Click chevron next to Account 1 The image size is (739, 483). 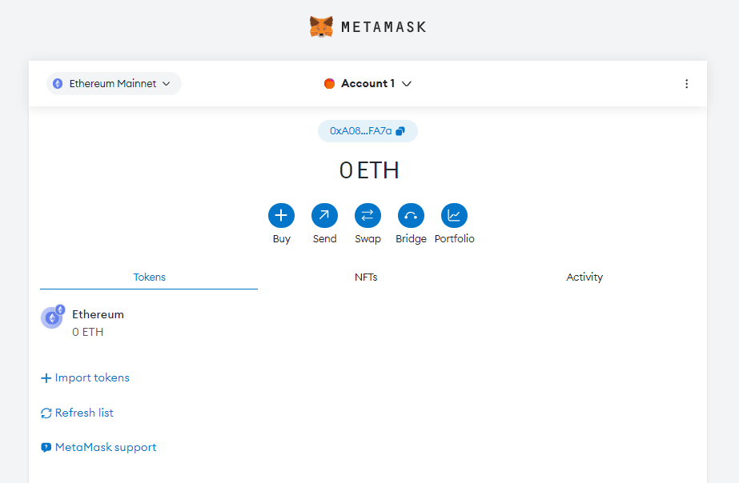coord(407,84)
